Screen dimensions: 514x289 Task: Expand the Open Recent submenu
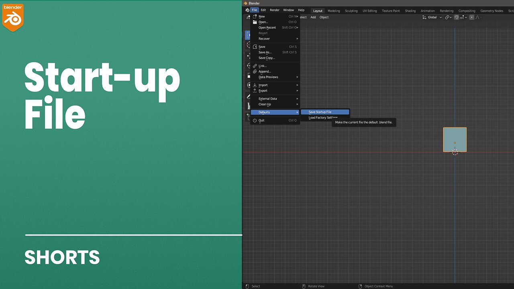pos(275,28)
